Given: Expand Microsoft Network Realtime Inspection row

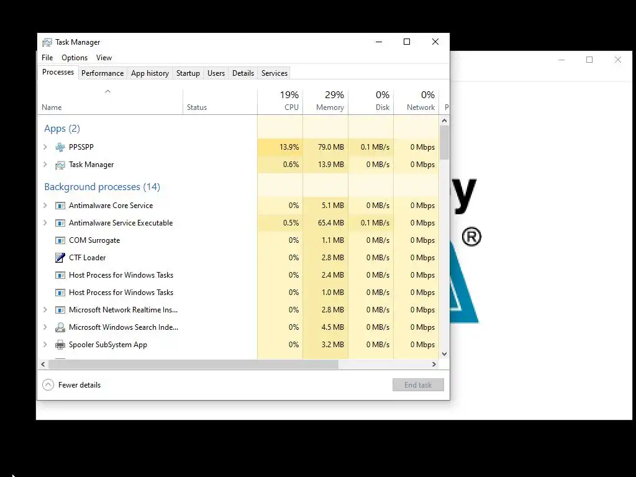Looking at the screenshot, I should [45, 310].
